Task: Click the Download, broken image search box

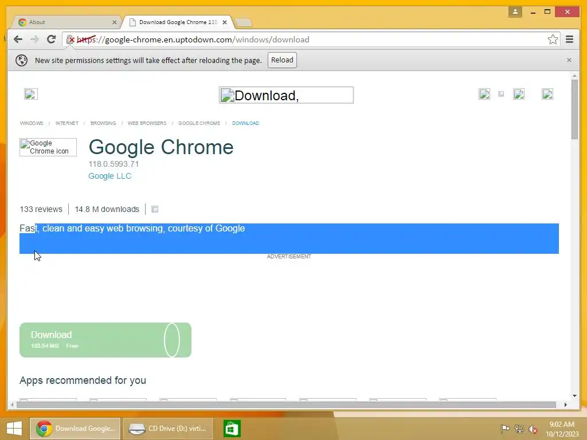Action: click(x=286, y=95)
